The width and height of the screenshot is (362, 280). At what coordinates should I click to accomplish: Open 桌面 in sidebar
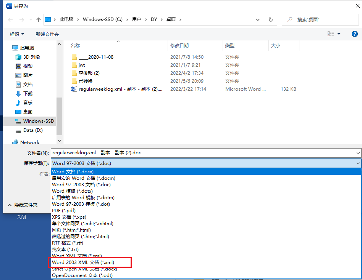coord(24,112)
